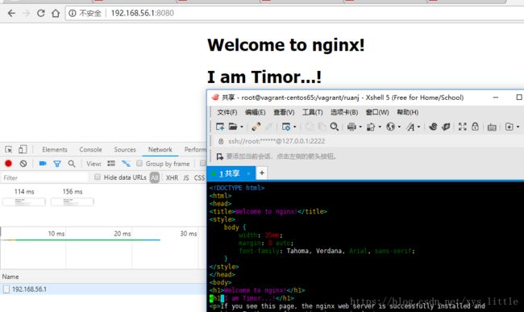This screenshot has height=312, width=524.
Task: Click the add current session arrow button
Action: 220,156
